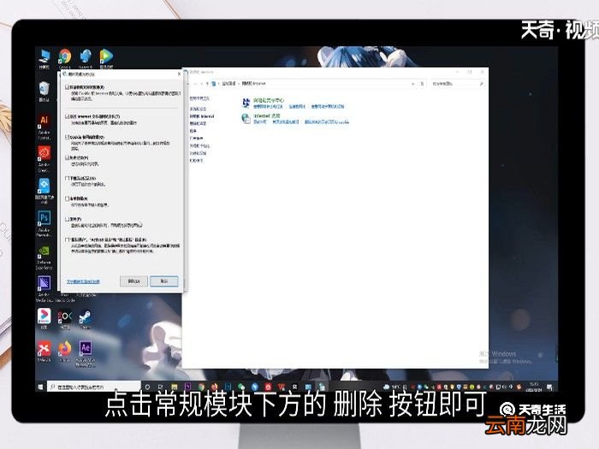Close the Delete Browsing History dialog

[x=179, y=74]
